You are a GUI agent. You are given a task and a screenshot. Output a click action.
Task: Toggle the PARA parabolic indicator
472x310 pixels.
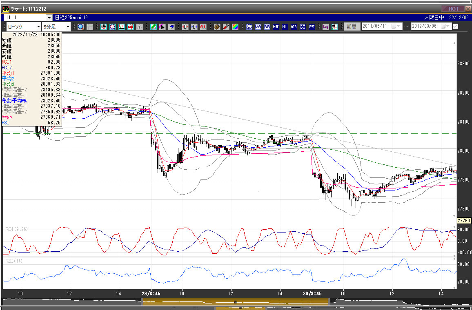303,27
